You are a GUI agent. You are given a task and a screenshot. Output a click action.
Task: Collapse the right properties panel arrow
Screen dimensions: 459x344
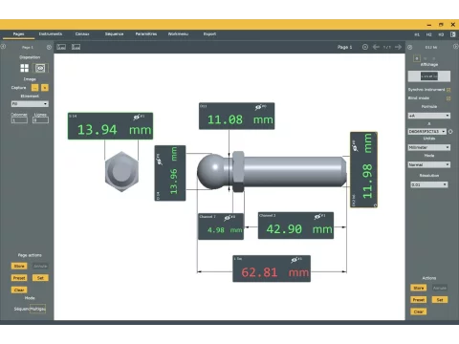pyautogui.click(x=455, y=47)
